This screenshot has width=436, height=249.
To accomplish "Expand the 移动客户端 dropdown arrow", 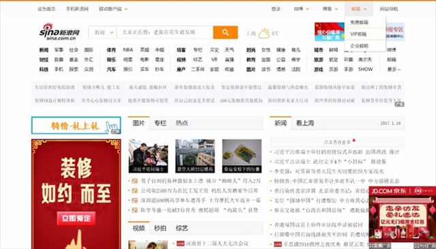I will tap(126, 9).
